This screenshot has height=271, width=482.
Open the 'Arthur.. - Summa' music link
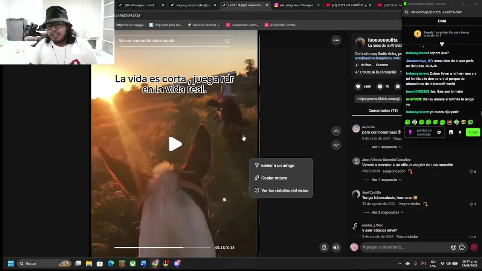[x=374, y=65]
